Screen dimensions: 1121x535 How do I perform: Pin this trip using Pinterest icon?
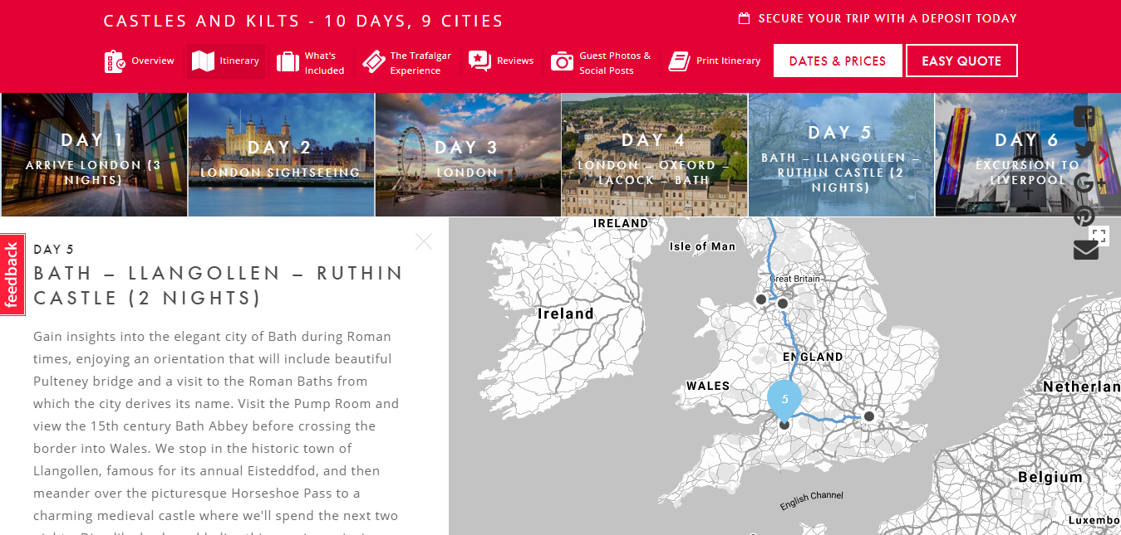point(1084,216)
